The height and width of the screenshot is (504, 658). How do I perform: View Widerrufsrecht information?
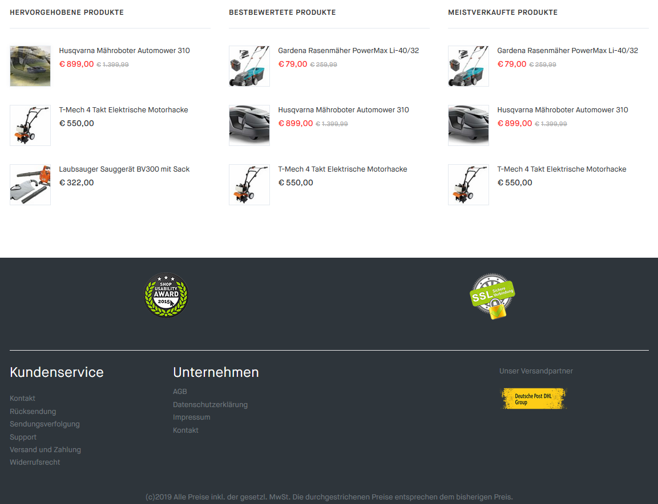35,462
